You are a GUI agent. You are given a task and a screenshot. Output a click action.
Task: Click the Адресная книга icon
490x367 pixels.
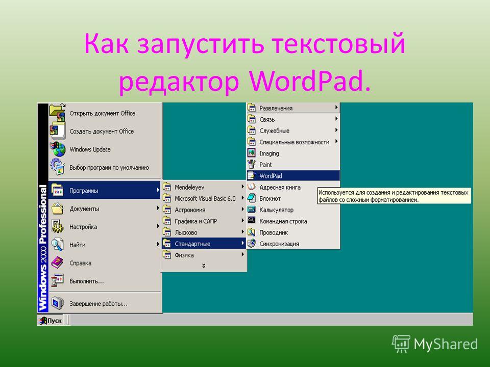pos(252,187)
